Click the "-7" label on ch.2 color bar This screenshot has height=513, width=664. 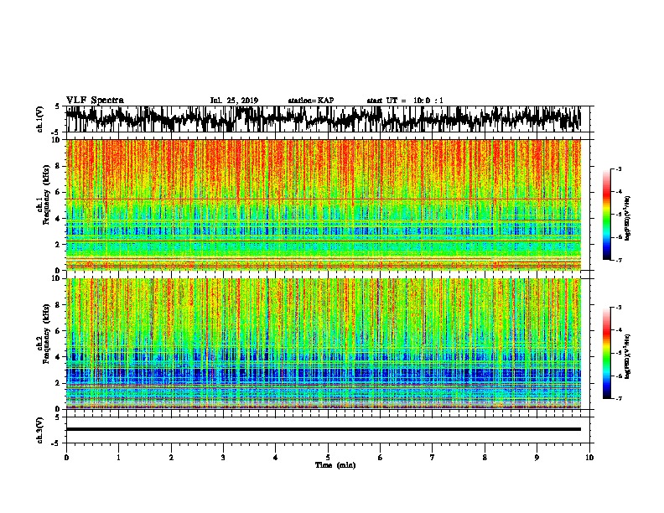point(619,399)
